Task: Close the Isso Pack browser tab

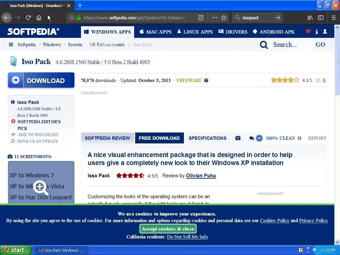Action: [69, 6]
